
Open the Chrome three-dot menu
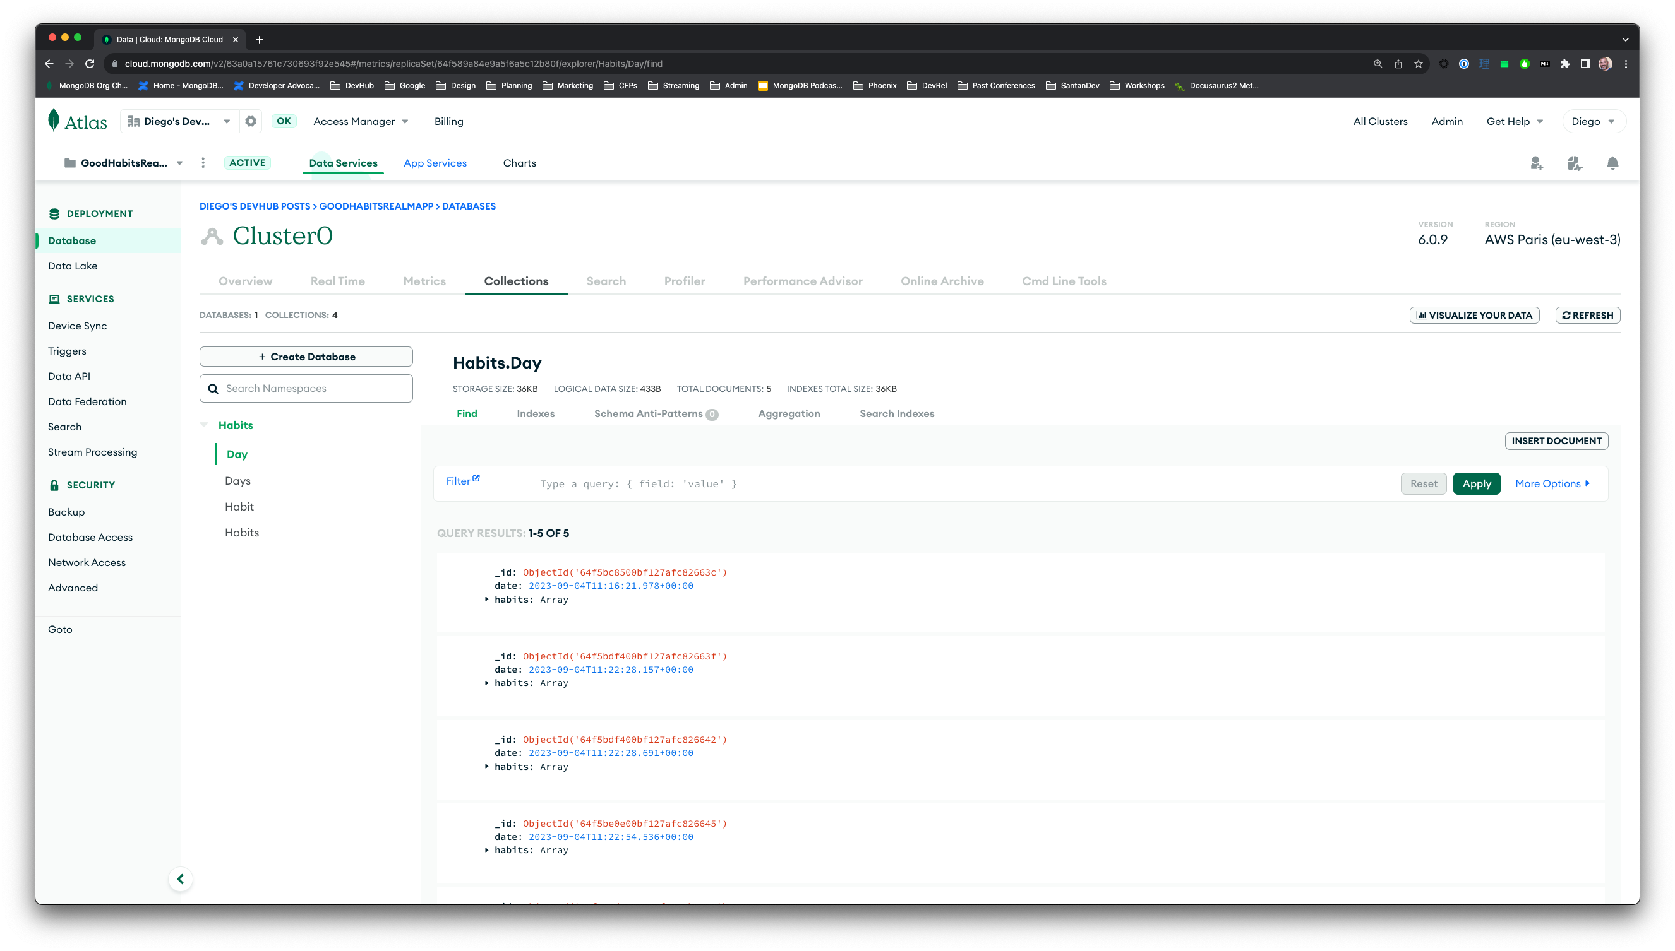pyautogui.click(x=1626, y=63)
